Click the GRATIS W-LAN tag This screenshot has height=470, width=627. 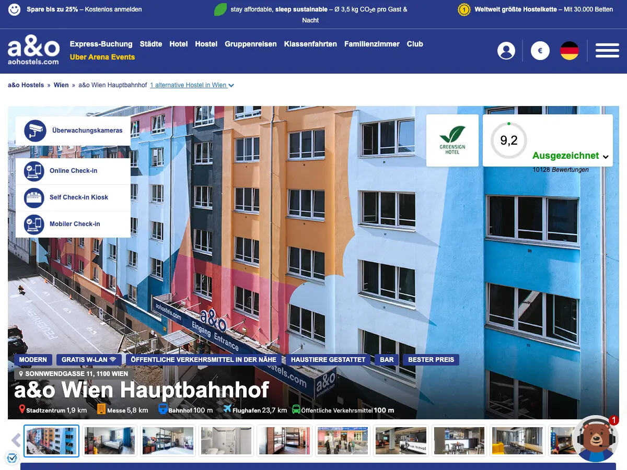tap(89, 360)
